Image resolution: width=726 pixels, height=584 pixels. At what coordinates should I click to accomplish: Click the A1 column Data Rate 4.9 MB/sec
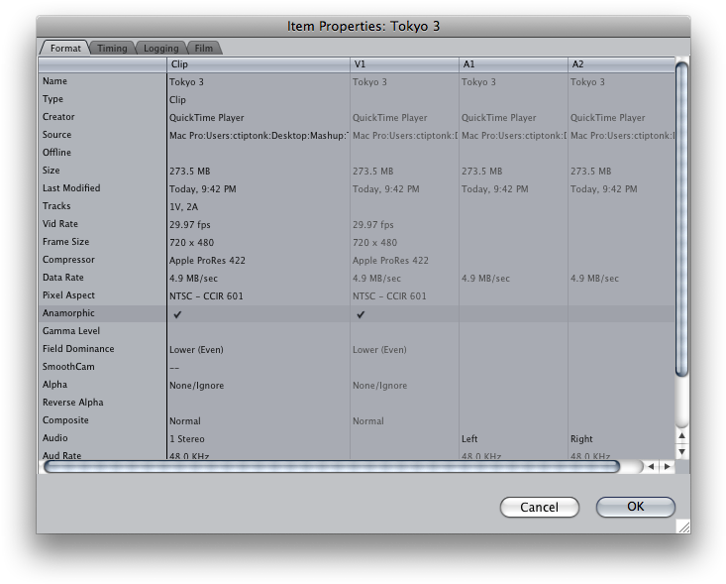pos(485,279)
